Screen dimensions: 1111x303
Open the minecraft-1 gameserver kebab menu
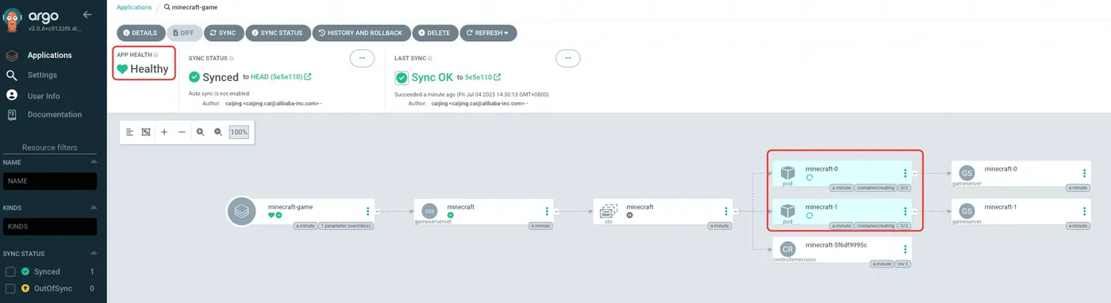coord(1085,211)
